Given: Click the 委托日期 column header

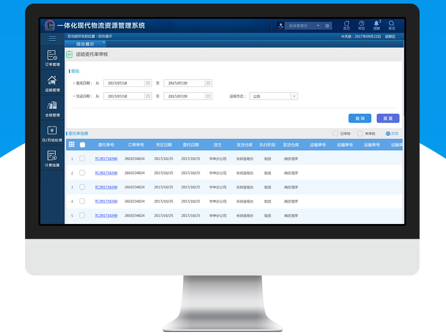Looking at the screenshot, I should [x=191, y=145].
